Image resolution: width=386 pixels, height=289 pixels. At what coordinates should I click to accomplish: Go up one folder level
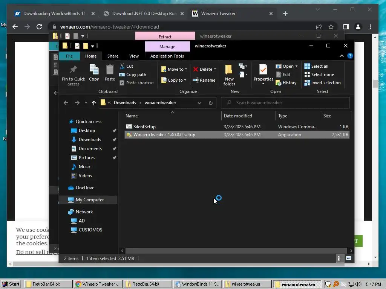(93, 103)
